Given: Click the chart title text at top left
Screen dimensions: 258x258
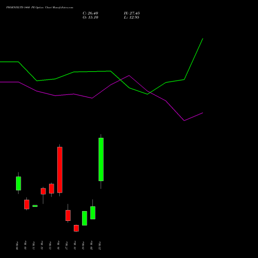Looking at the screenshot, I should tap(40, 8).
